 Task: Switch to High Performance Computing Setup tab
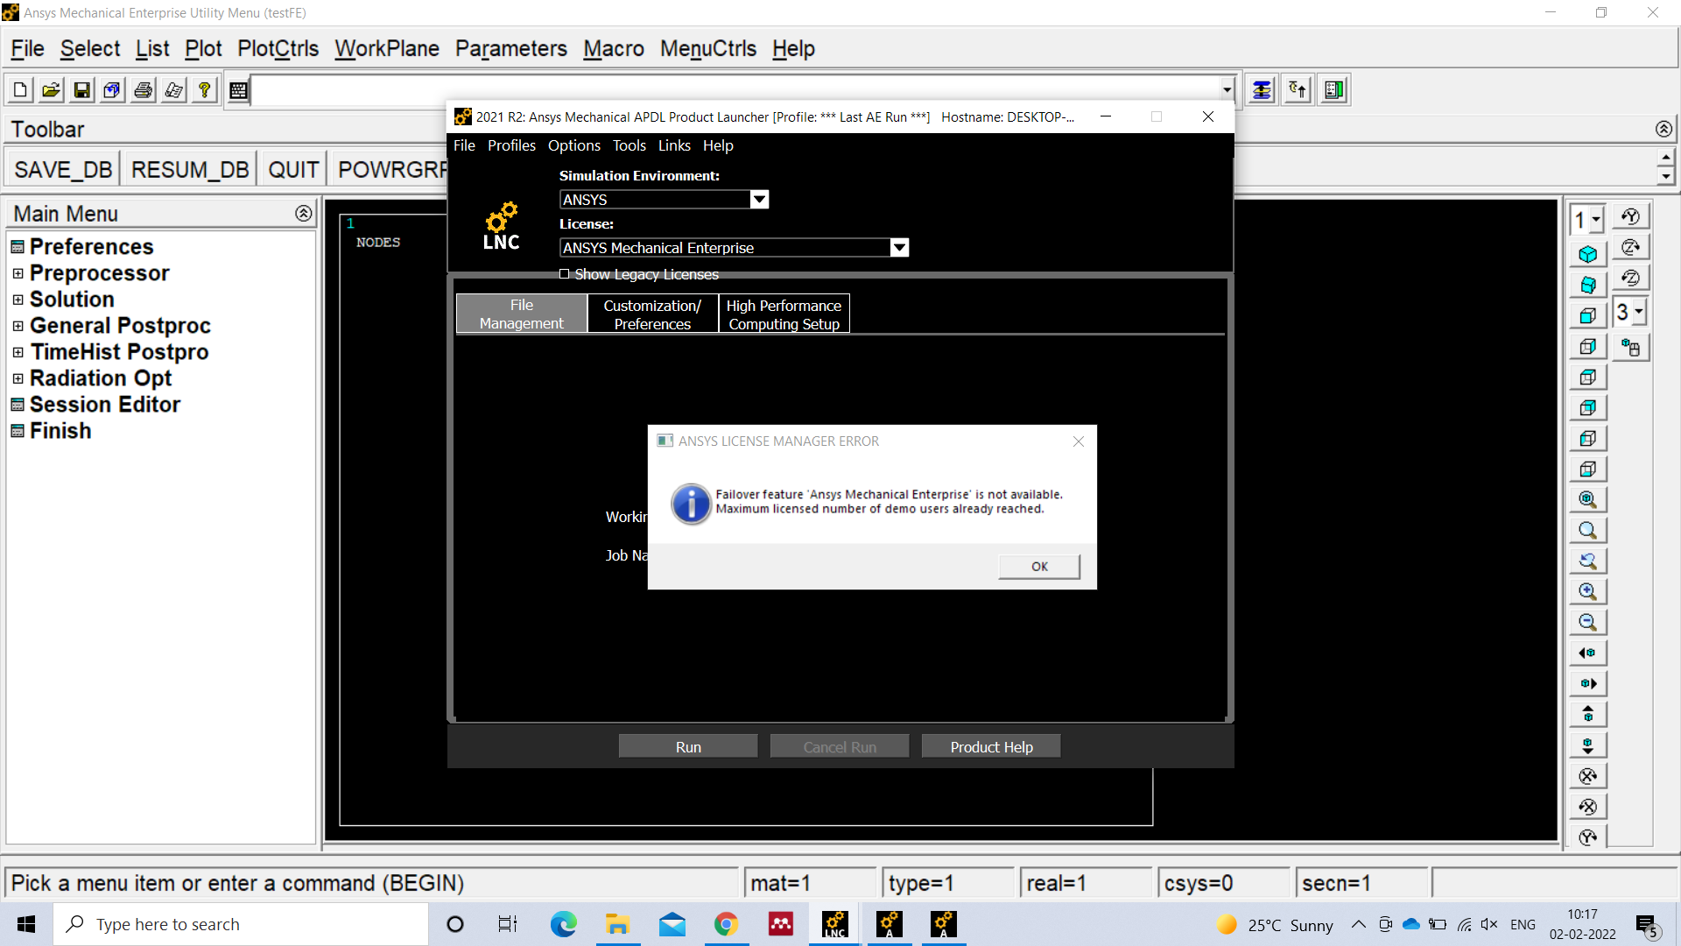(784, 314)
